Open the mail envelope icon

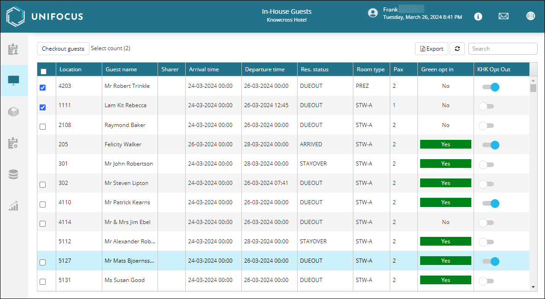(x=504, y=16)
